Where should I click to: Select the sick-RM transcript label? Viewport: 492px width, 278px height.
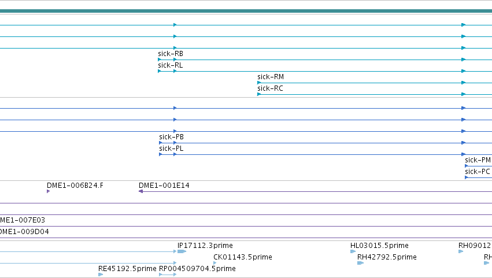[271, 77]
